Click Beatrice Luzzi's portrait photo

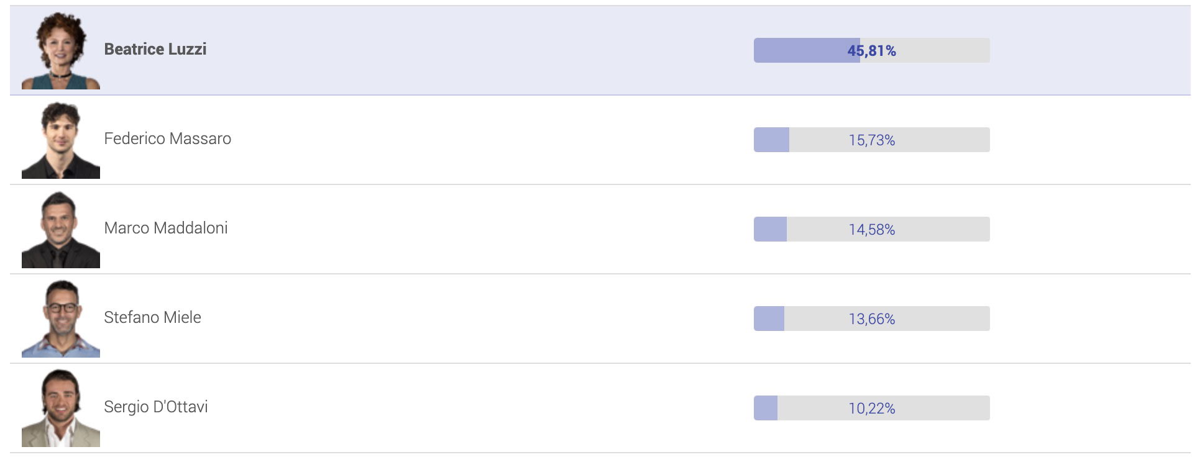click(61, 50)
